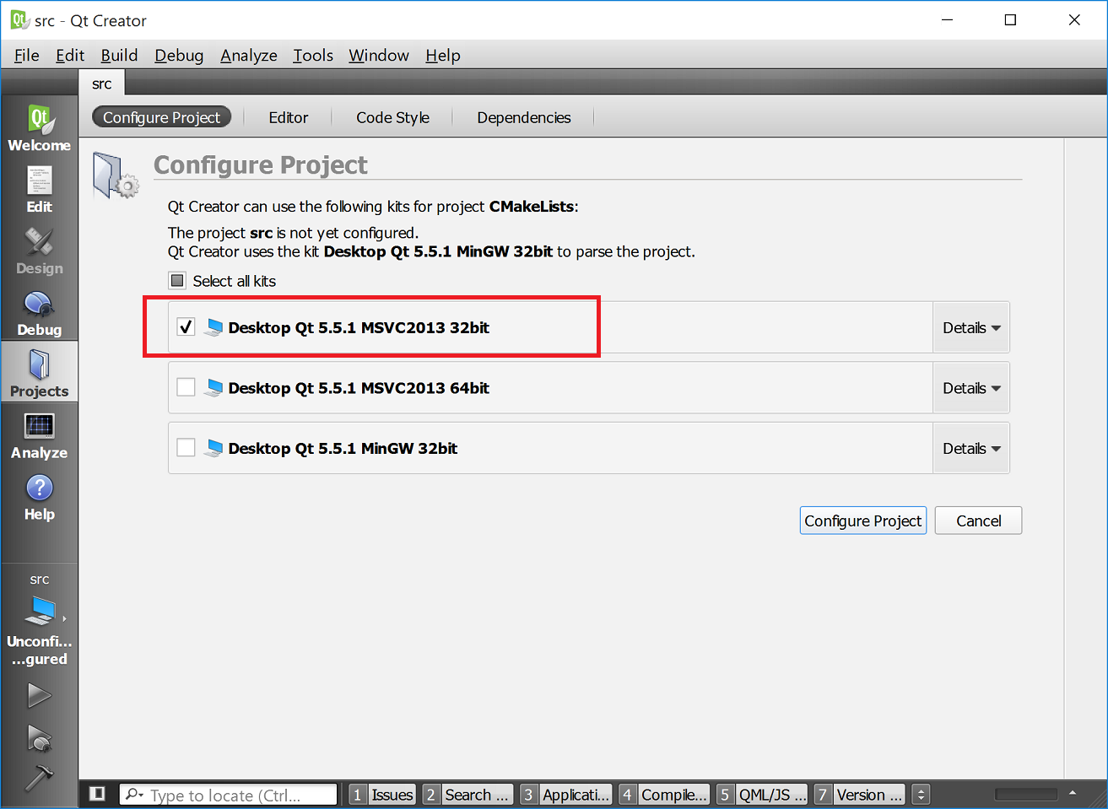Viewport: 1108px width, 809px height.
Task: Open the Help menu
Action: (x=443, y=55)
